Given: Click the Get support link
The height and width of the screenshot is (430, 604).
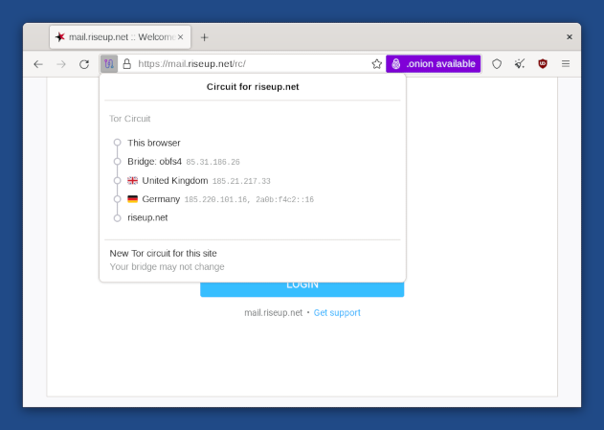Looking at the screenshot, I should (337, 313).
